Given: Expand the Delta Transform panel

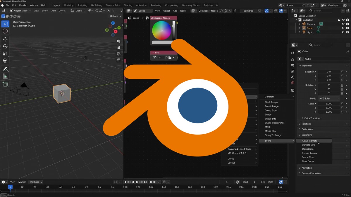Looking at the screenshot, I should click(x=312, y=118).
